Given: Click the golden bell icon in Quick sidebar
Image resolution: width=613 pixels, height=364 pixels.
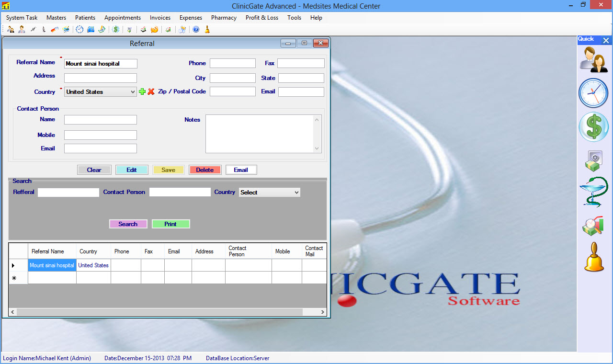Looking at the screenshot, I should tap(594, 257).
